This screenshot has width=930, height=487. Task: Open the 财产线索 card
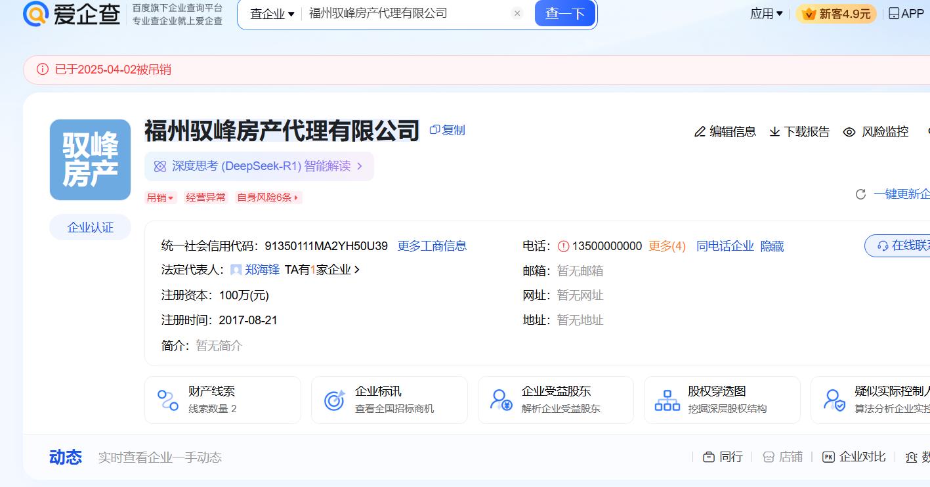pyautogui.click(x=222, y=399)
